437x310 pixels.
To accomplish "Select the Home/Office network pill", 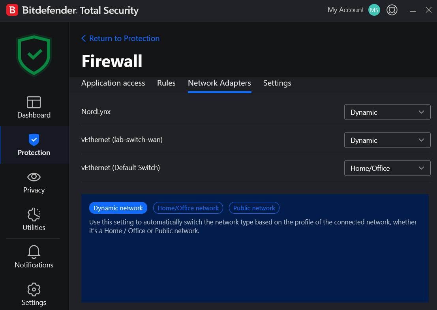I will [188, 208].
